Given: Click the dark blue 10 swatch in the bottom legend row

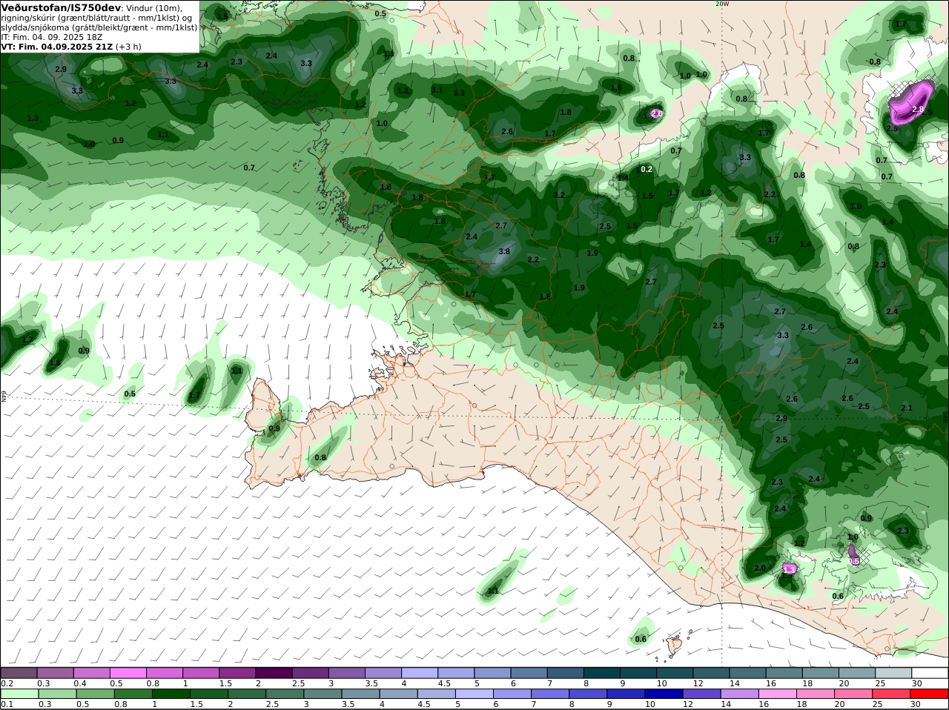Looking at the screenshot, I should point(664,694).
